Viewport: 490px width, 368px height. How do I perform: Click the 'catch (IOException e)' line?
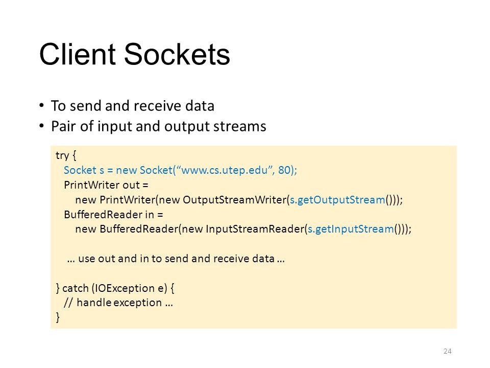point(115,288)
